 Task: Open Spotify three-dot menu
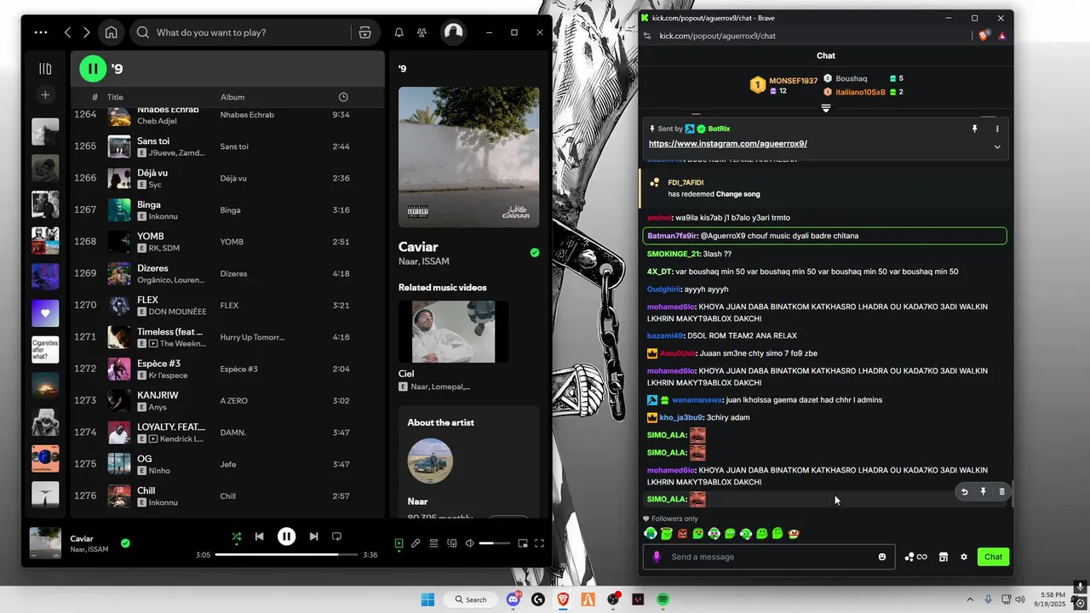click(41, 32)
